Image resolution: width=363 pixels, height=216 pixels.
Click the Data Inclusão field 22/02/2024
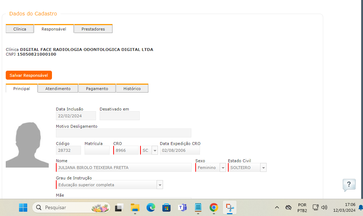76,116
